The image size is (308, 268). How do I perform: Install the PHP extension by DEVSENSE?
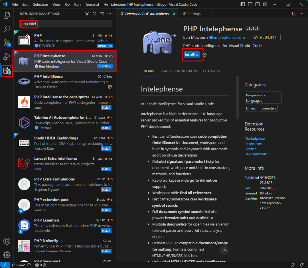click(x=102, y=46)
